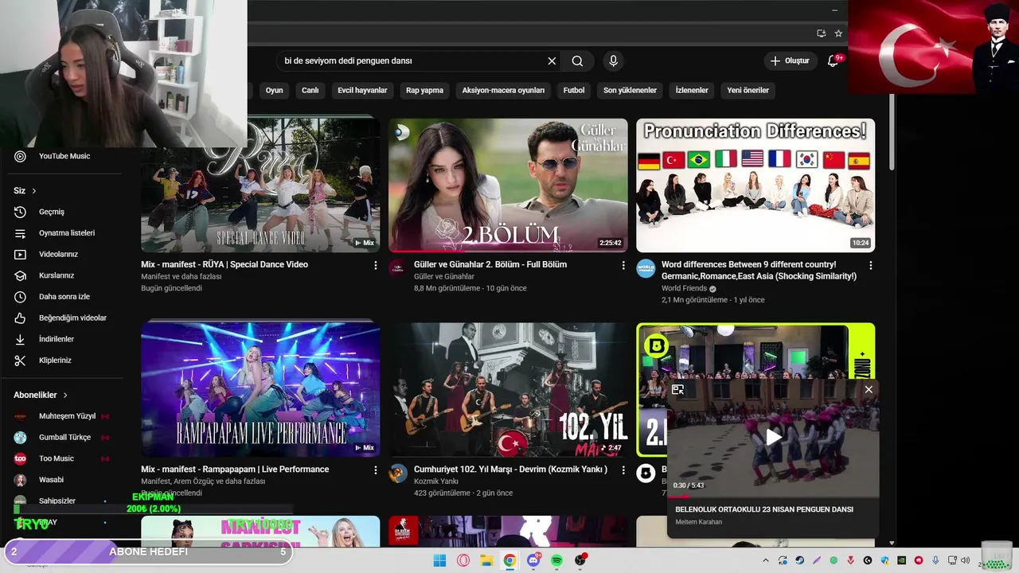Open World Friends channel avatar

click(646, 268)
